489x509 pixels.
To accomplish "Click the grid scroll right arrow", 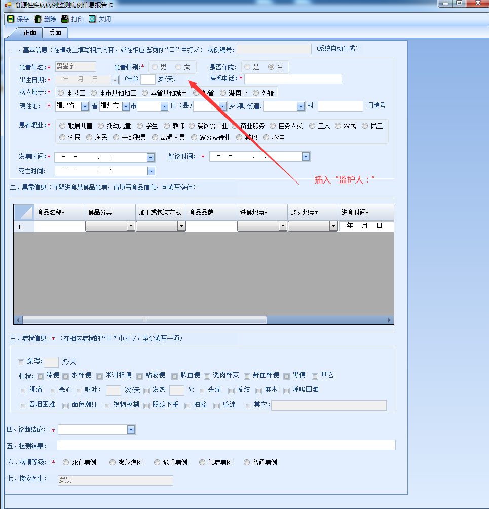I will (389, 320).
